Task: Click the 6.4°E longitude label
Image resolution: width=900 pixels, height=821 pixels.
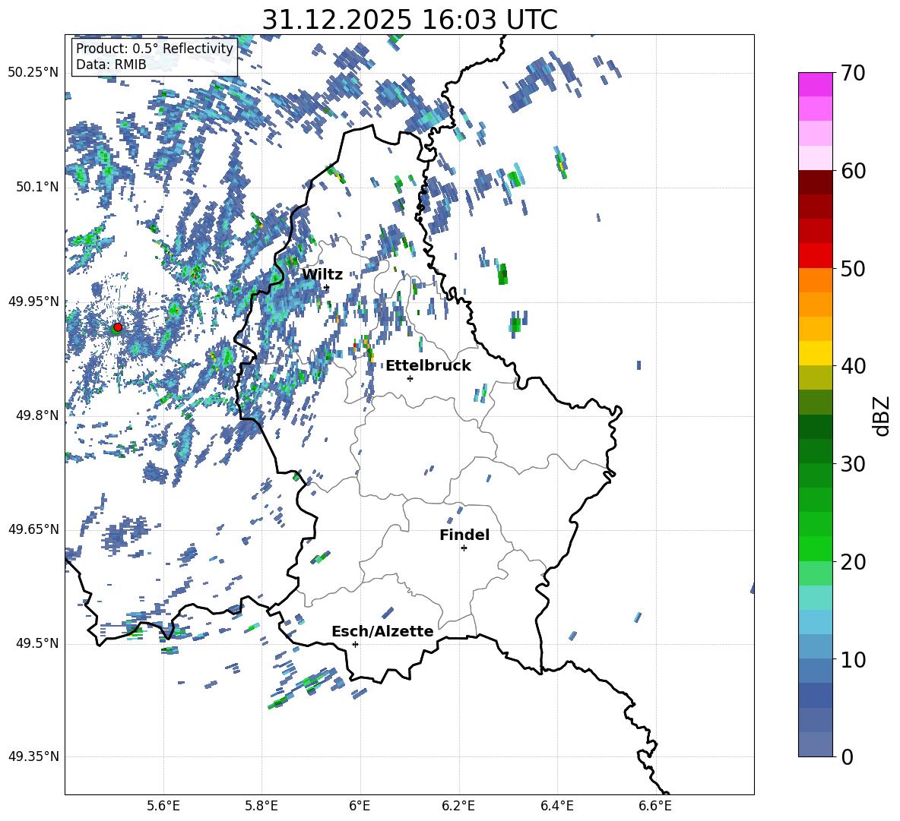Action: pyautogui.click(x=556, y=806)
